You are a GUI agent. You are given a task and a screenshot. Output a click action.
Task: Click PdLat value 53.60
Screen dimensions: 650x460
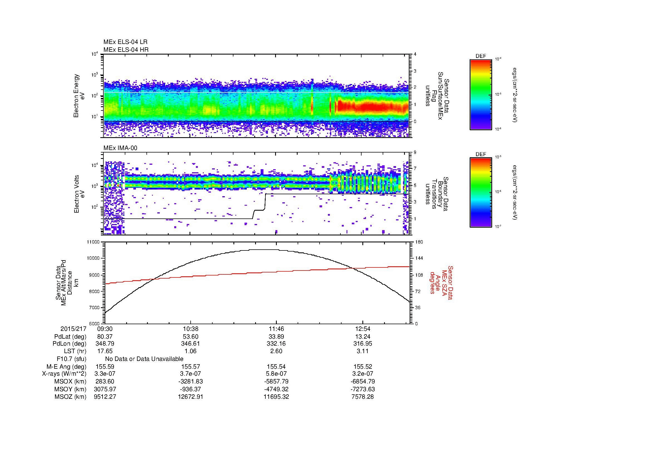pyautogui.click(x=191, y=337)
